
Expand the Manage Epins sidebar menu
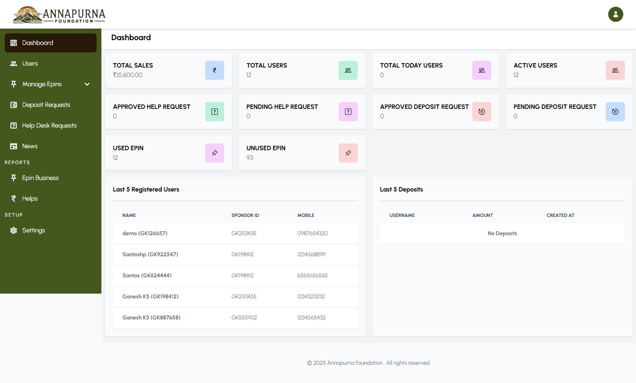point(42,84)
